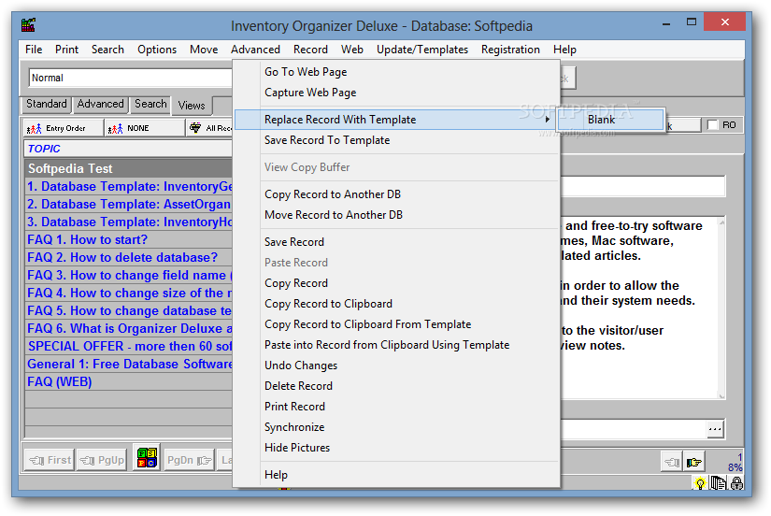Choose Paste into Record from Clipboard Using Template
Screen dimensions: 771x516
396,345
